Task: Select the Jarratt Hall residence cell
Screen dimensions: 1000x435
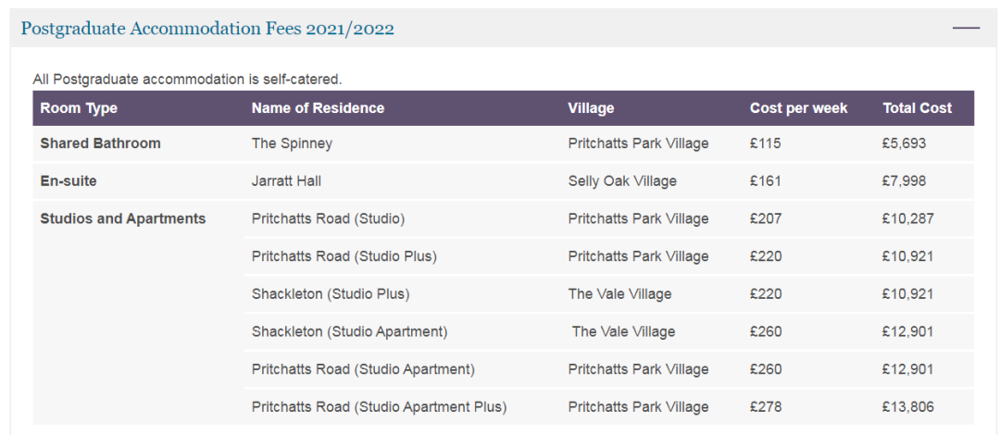Action: pyautogui.click(x=286, y=181)
